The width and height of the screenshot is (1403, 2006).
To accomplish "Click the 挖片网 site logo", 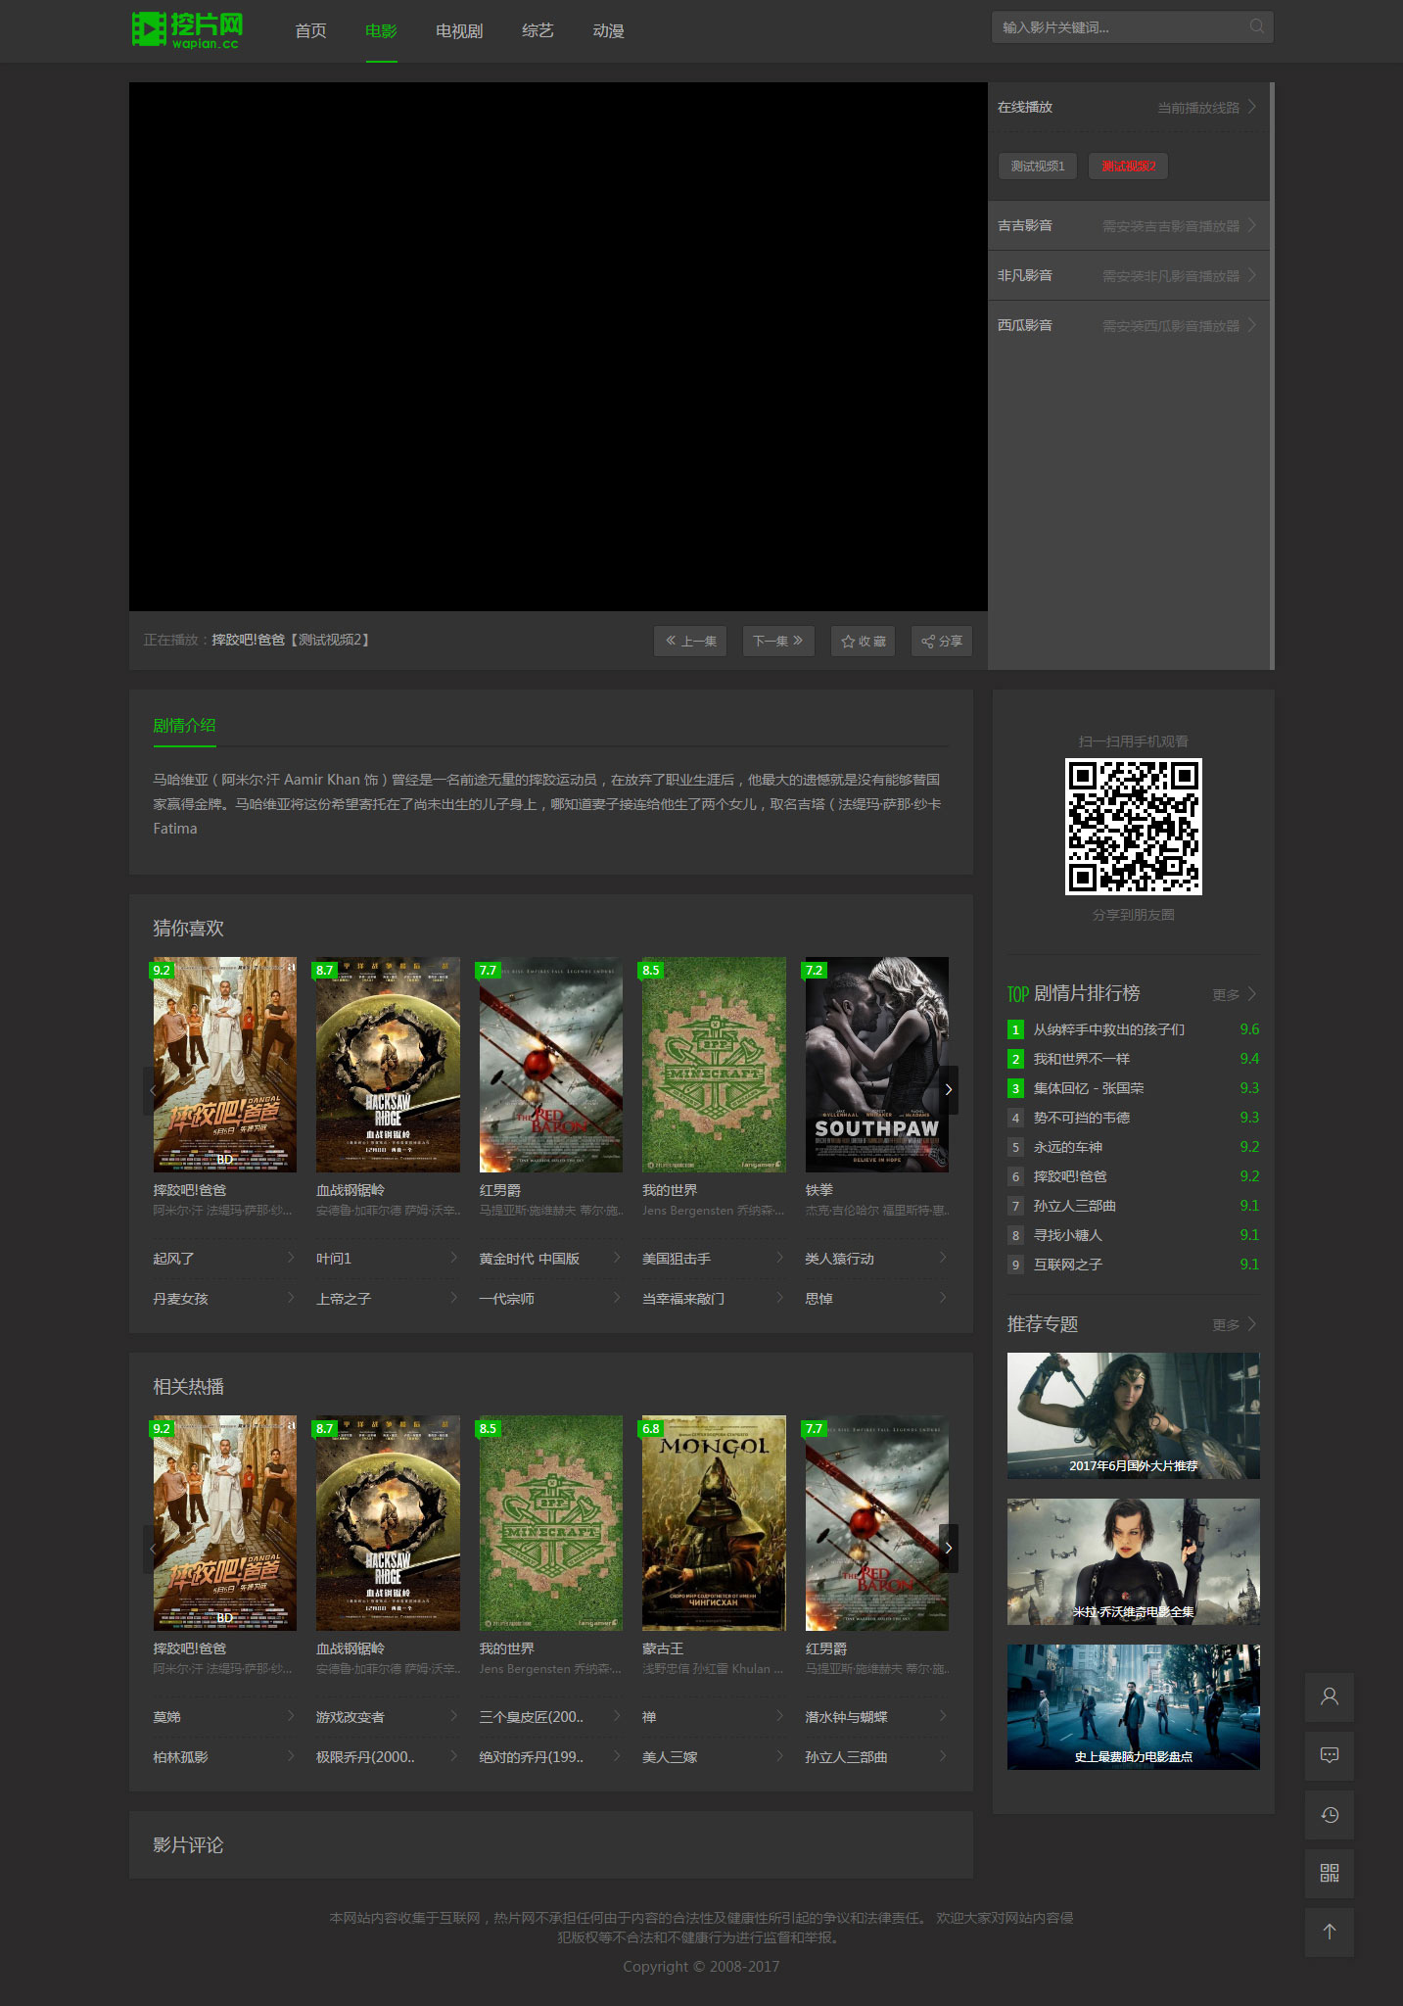I will coord(187,29).
